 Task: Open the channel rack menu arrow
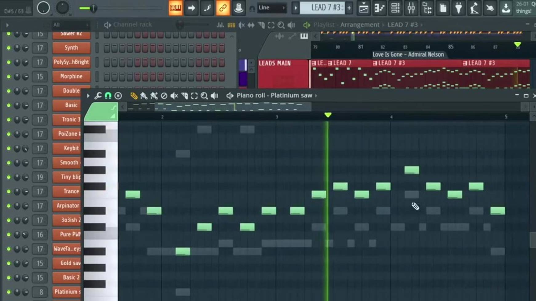[x=7, y=25]
